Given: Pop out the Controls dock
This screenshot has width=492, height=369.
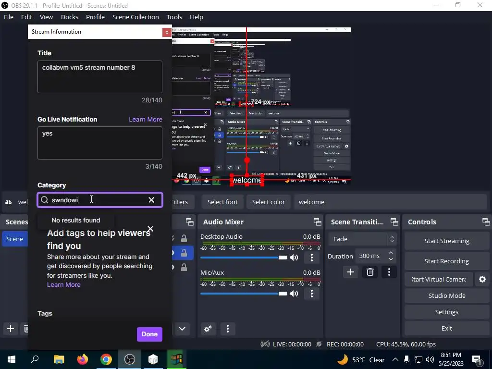Looking at the screenshot, I should point(486,222).
